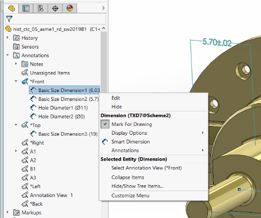Select the Notes folder icon
The width and height of the screenshot is (261, 218).
(25, 64)
